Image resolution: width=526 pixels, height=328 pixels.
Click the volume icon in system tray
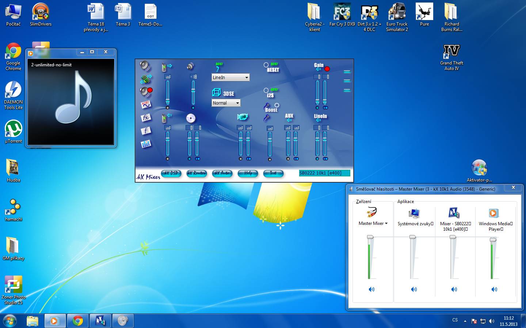(492, 321)
